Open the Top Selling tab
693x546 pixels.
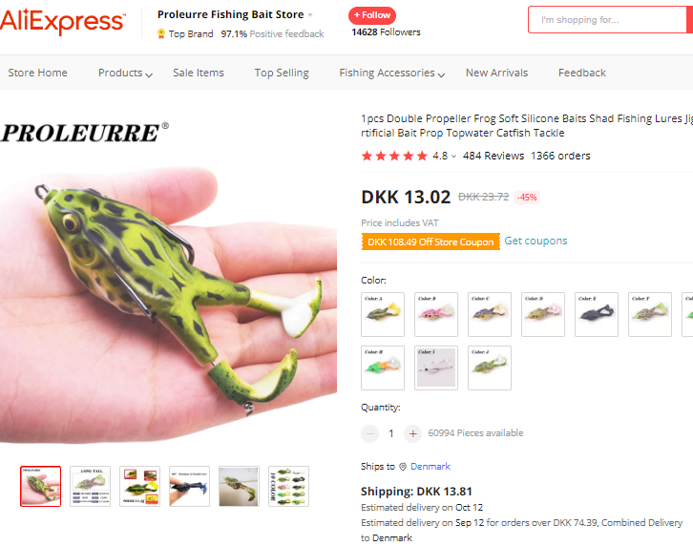[x=282, y=73]
